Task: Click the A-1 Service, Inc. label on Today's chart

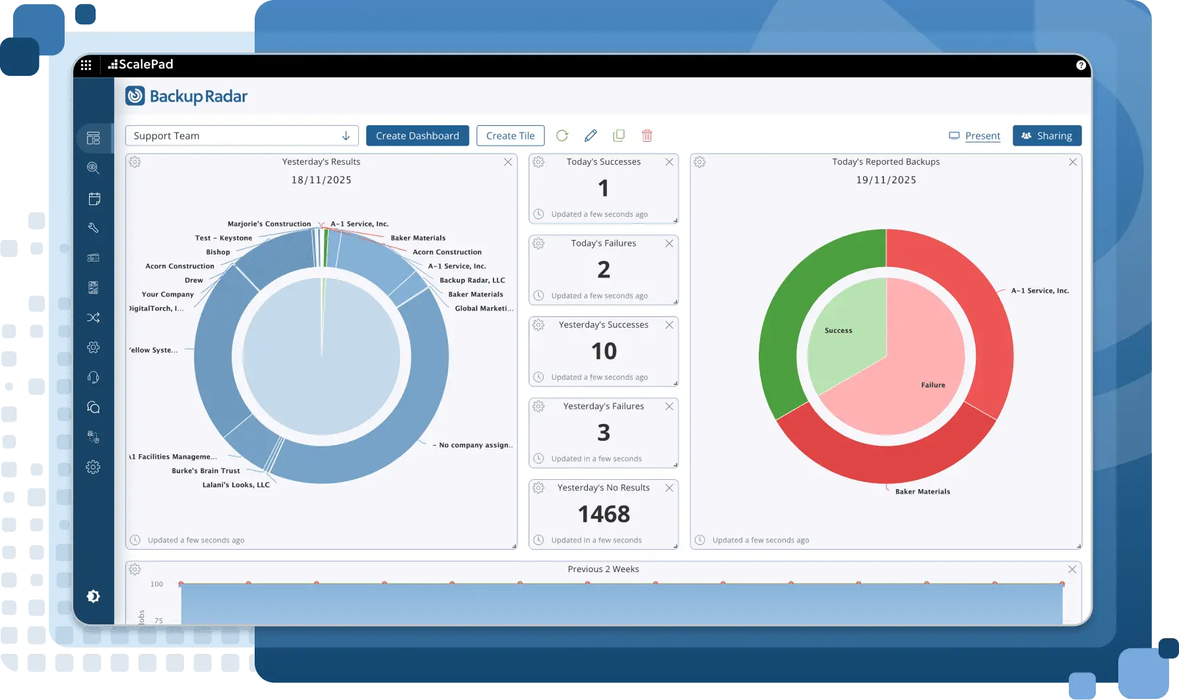Action: [x=1040, y=291]
